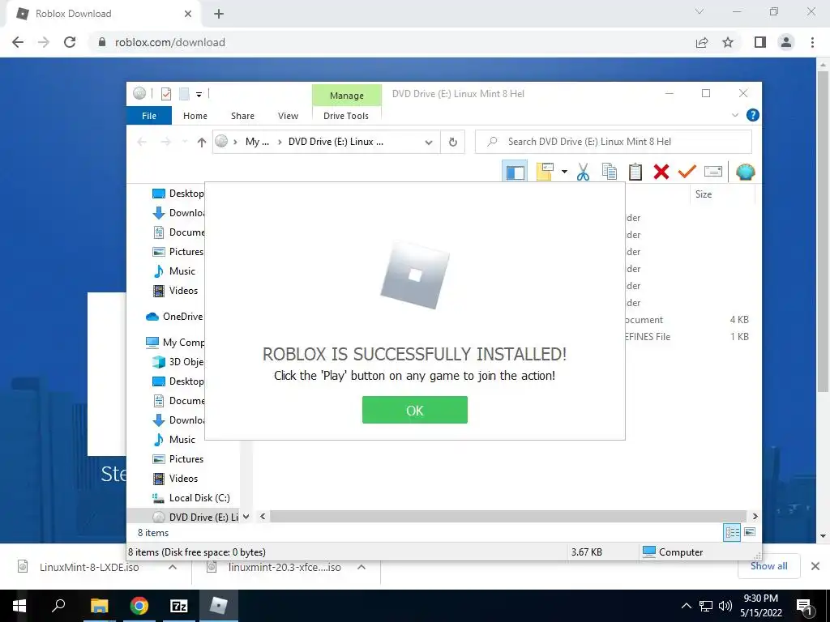Open Chrome three-dot menu
This screenshot has width=830, height=622.
[x=812, y=42]
